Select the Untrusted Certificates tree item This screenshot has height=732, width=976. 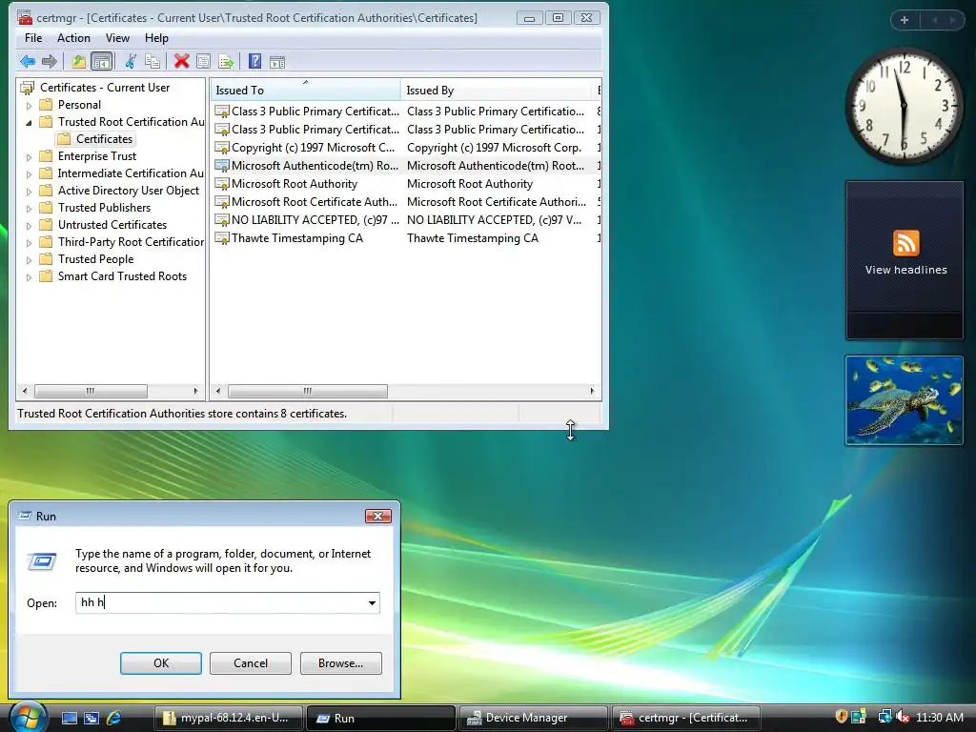tap(112, 225)
